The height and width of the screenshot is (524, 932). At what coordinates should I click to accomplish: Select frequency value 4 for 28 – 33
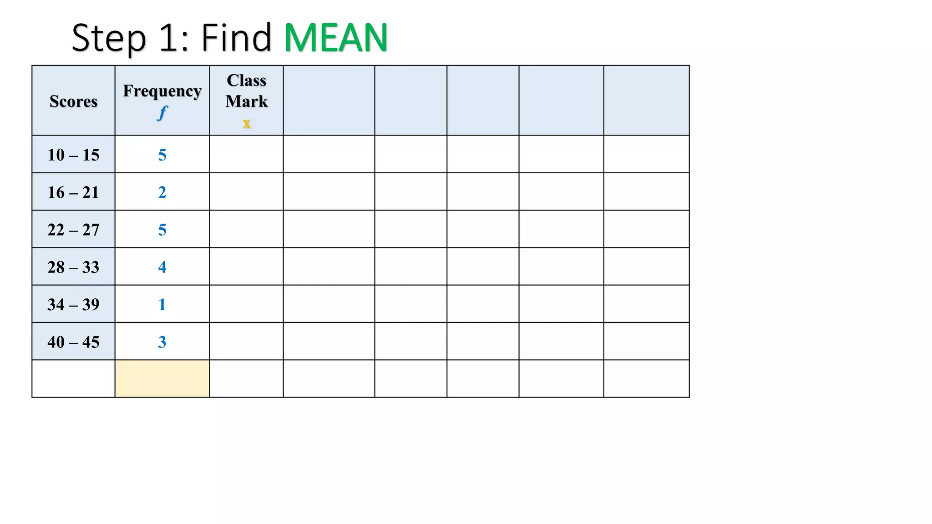[x=162, y=267]
